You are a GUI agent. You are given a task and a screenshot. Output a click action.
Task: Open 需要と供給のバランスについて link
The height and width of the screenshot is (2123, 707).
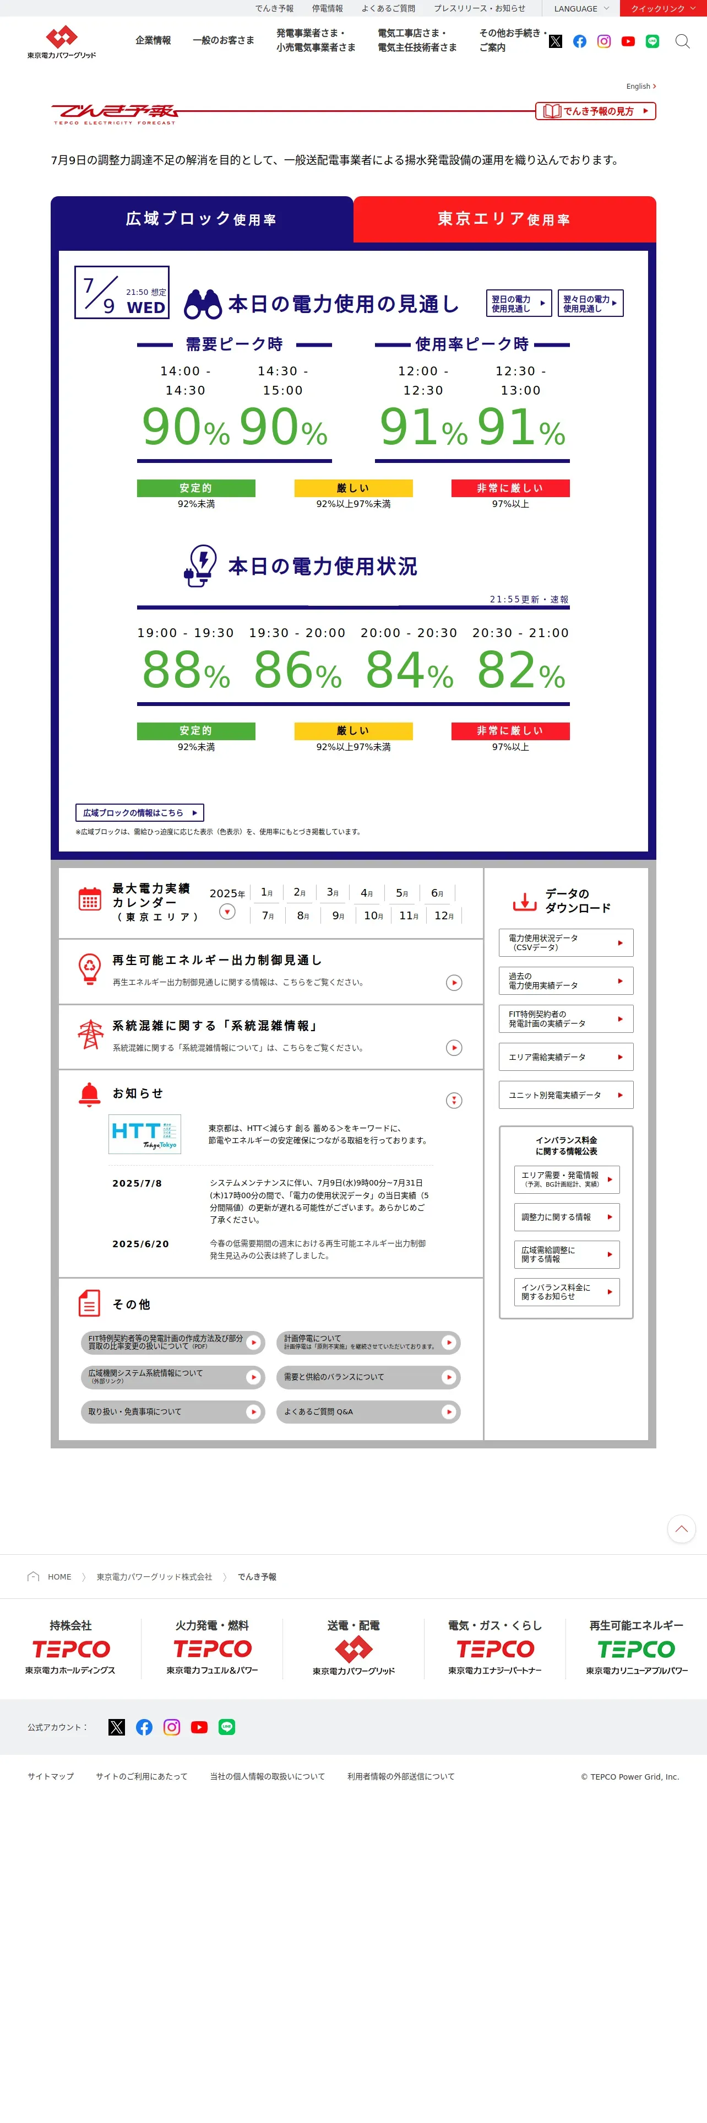pos(368,1377)
